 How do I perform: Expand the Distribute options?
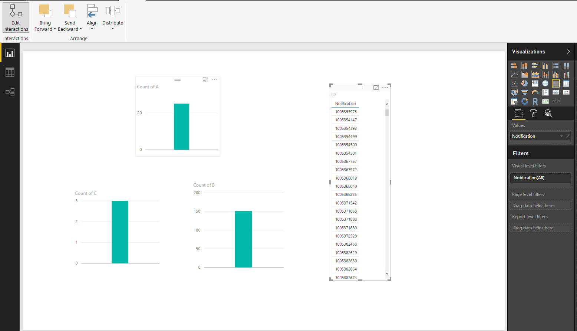coord(113,17)
